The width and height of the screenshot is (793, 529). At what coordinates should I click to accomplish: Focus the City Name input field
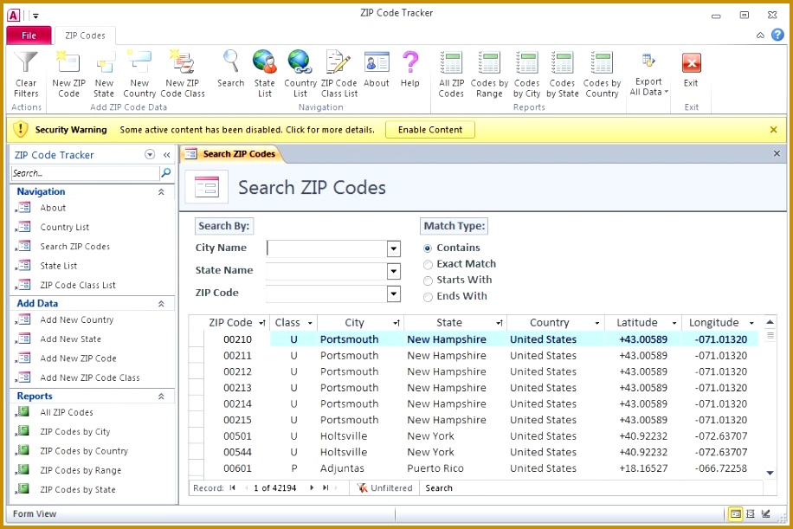pyautogui.click(x=326, y=248)
